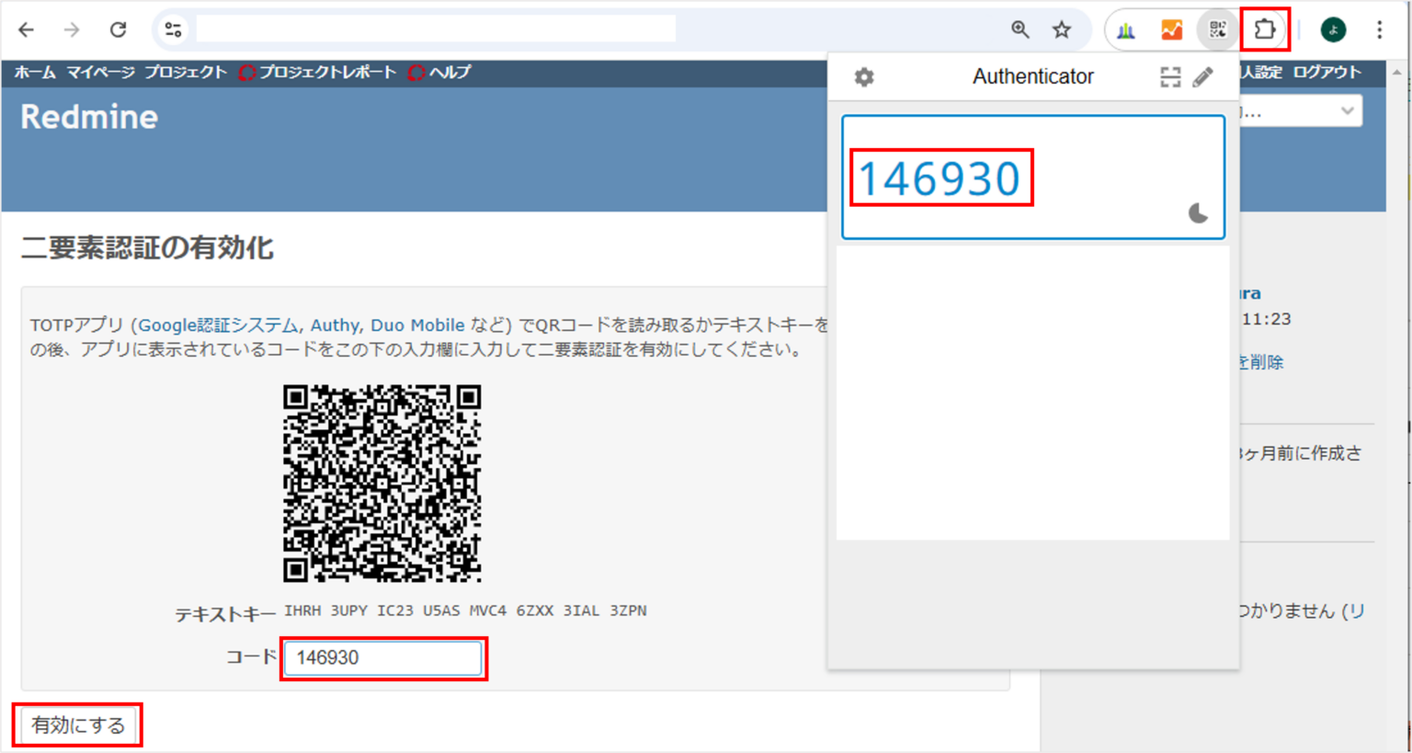Screen dimensions: 1412x753
Task: Click the blue bar chart extension icon
Action: point(1125,29)
